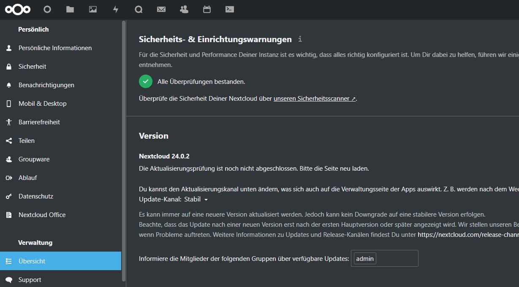Open the Update-Kanal Stabil dropdown
This screenshot has width=519, height=287.
click(196, 199)
